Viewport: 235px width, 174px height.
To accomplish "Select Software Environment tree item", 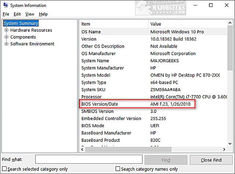I will click(x=32, y=44).
